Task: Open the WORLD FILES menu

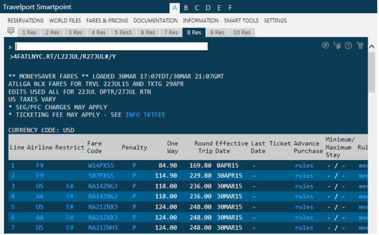Action: [65, 21]
